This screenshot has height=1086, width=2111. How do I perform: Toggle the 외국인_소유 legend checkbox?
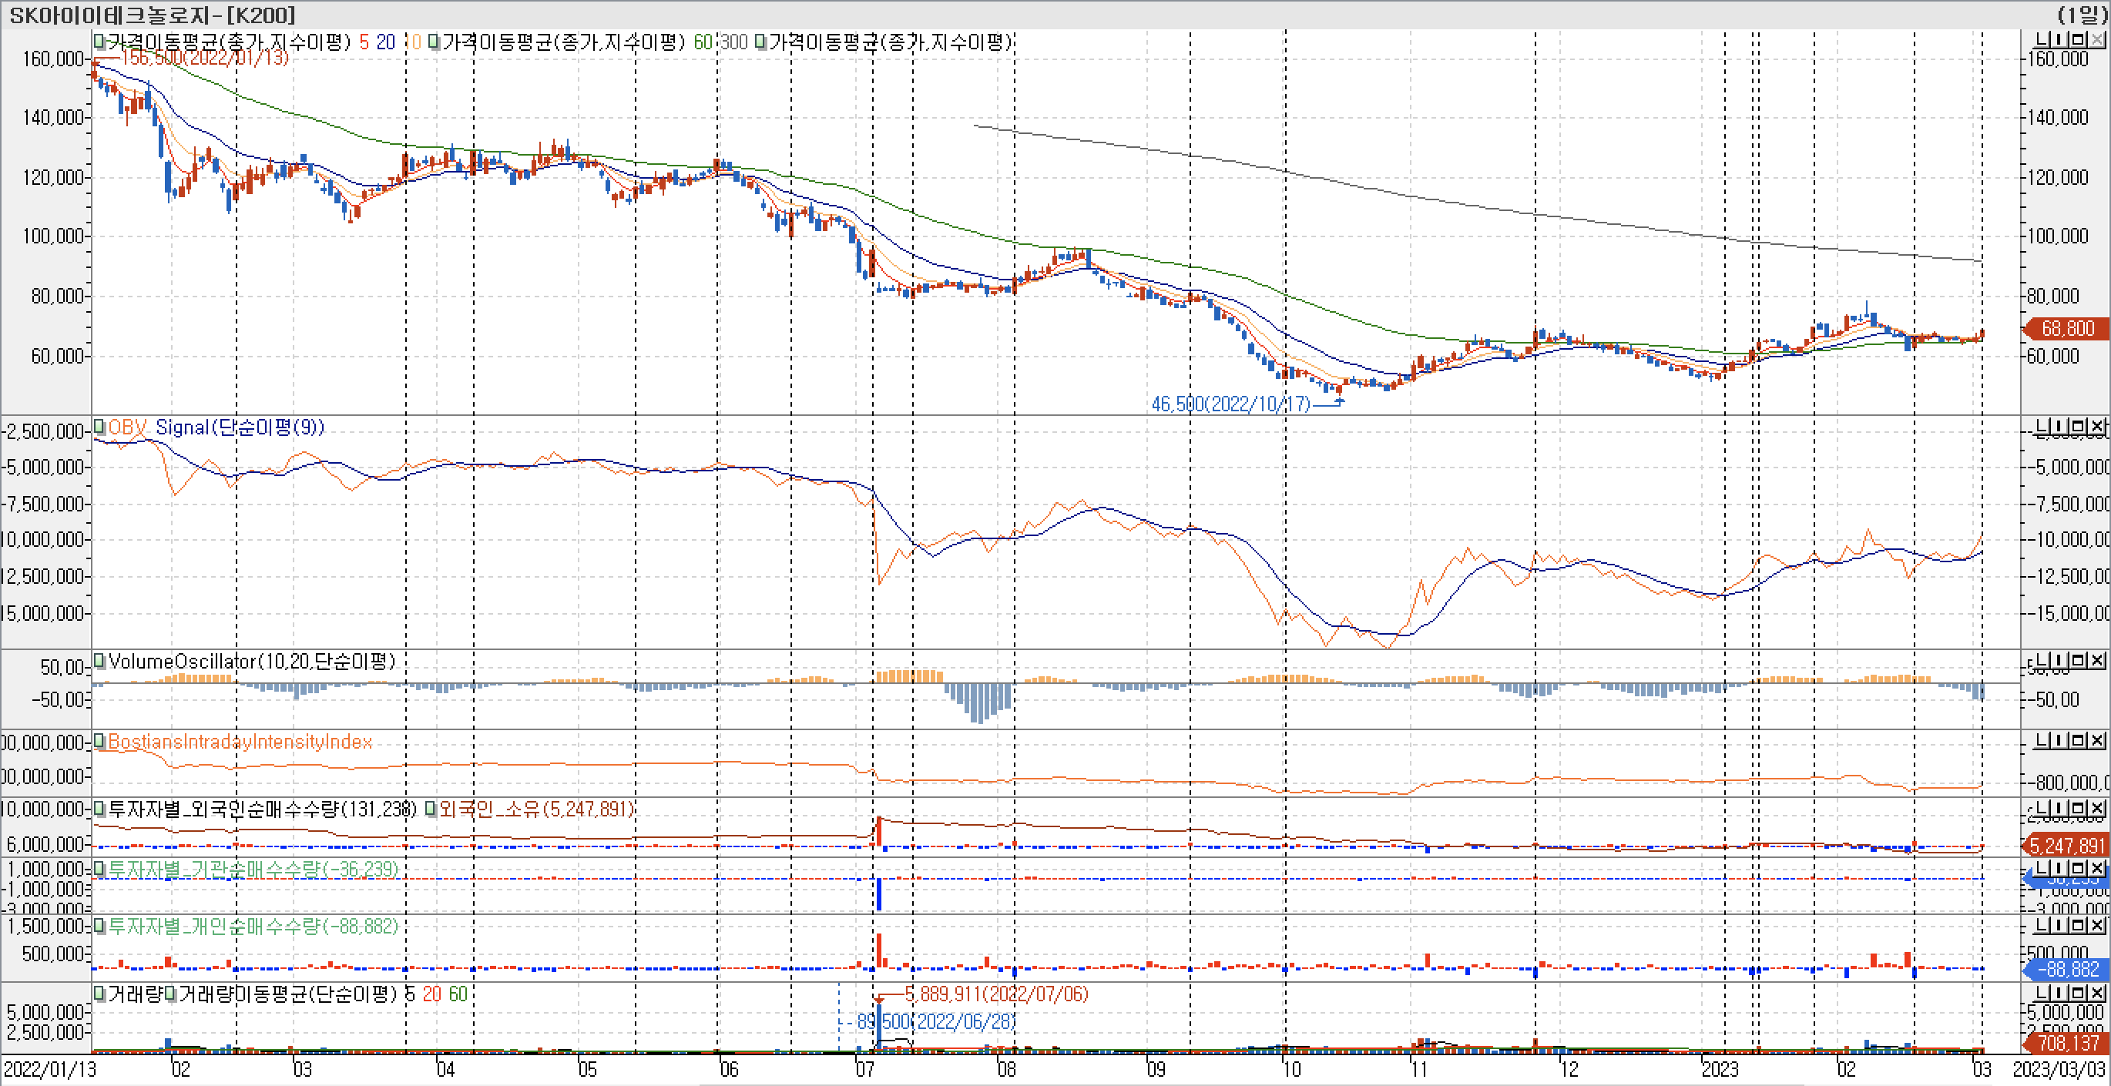pos(430,809)
